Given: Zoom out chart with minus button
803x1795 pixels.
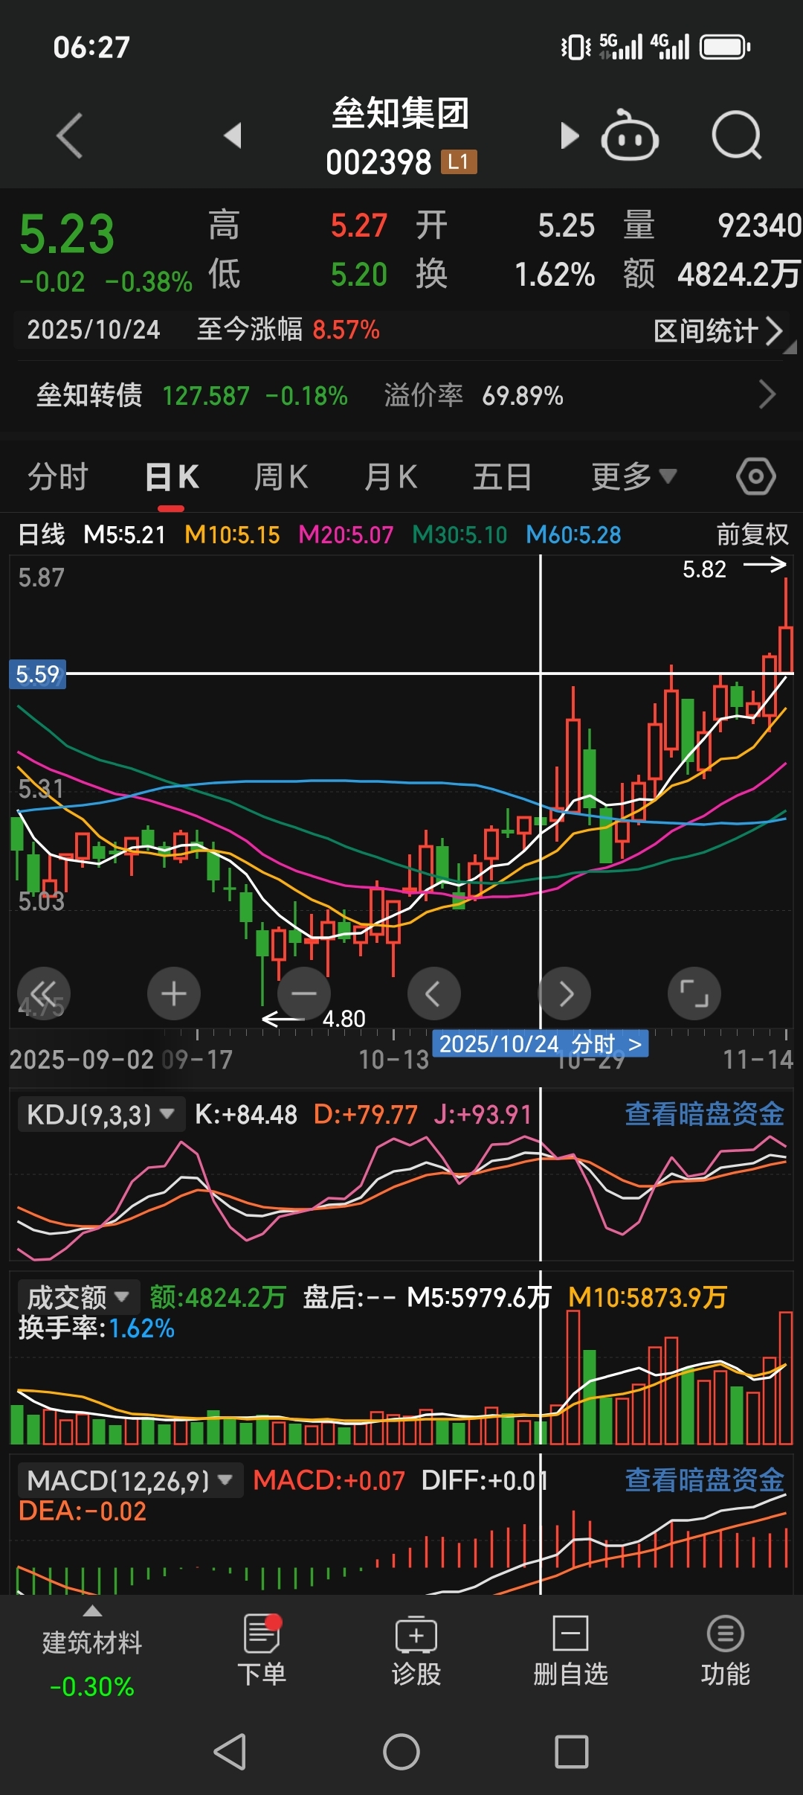Looking at the screenshot, I should point(304,994).
